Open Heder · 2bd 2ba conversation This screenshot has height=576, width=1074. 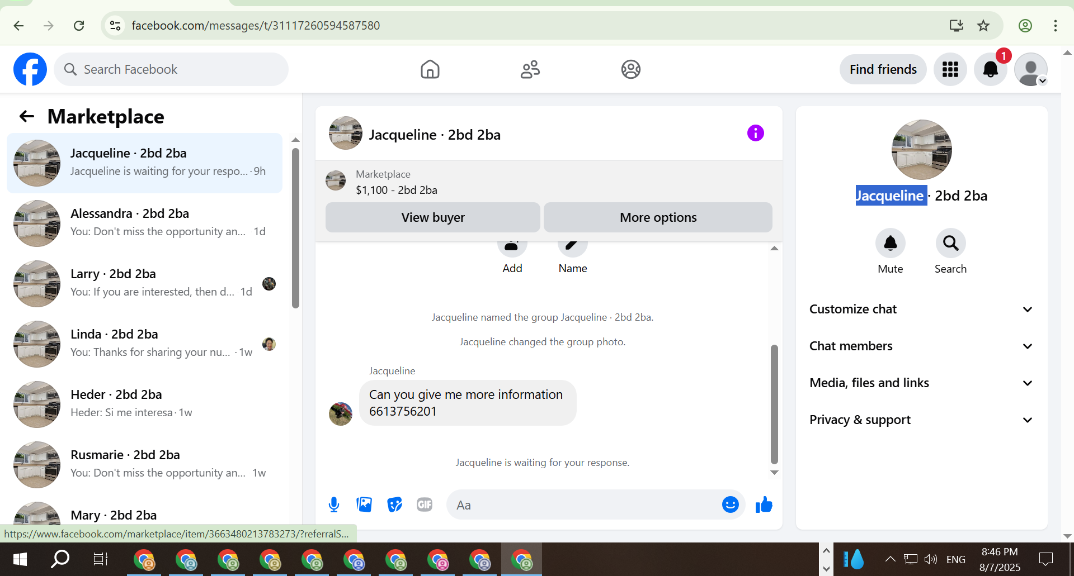[x=144, y=404]
